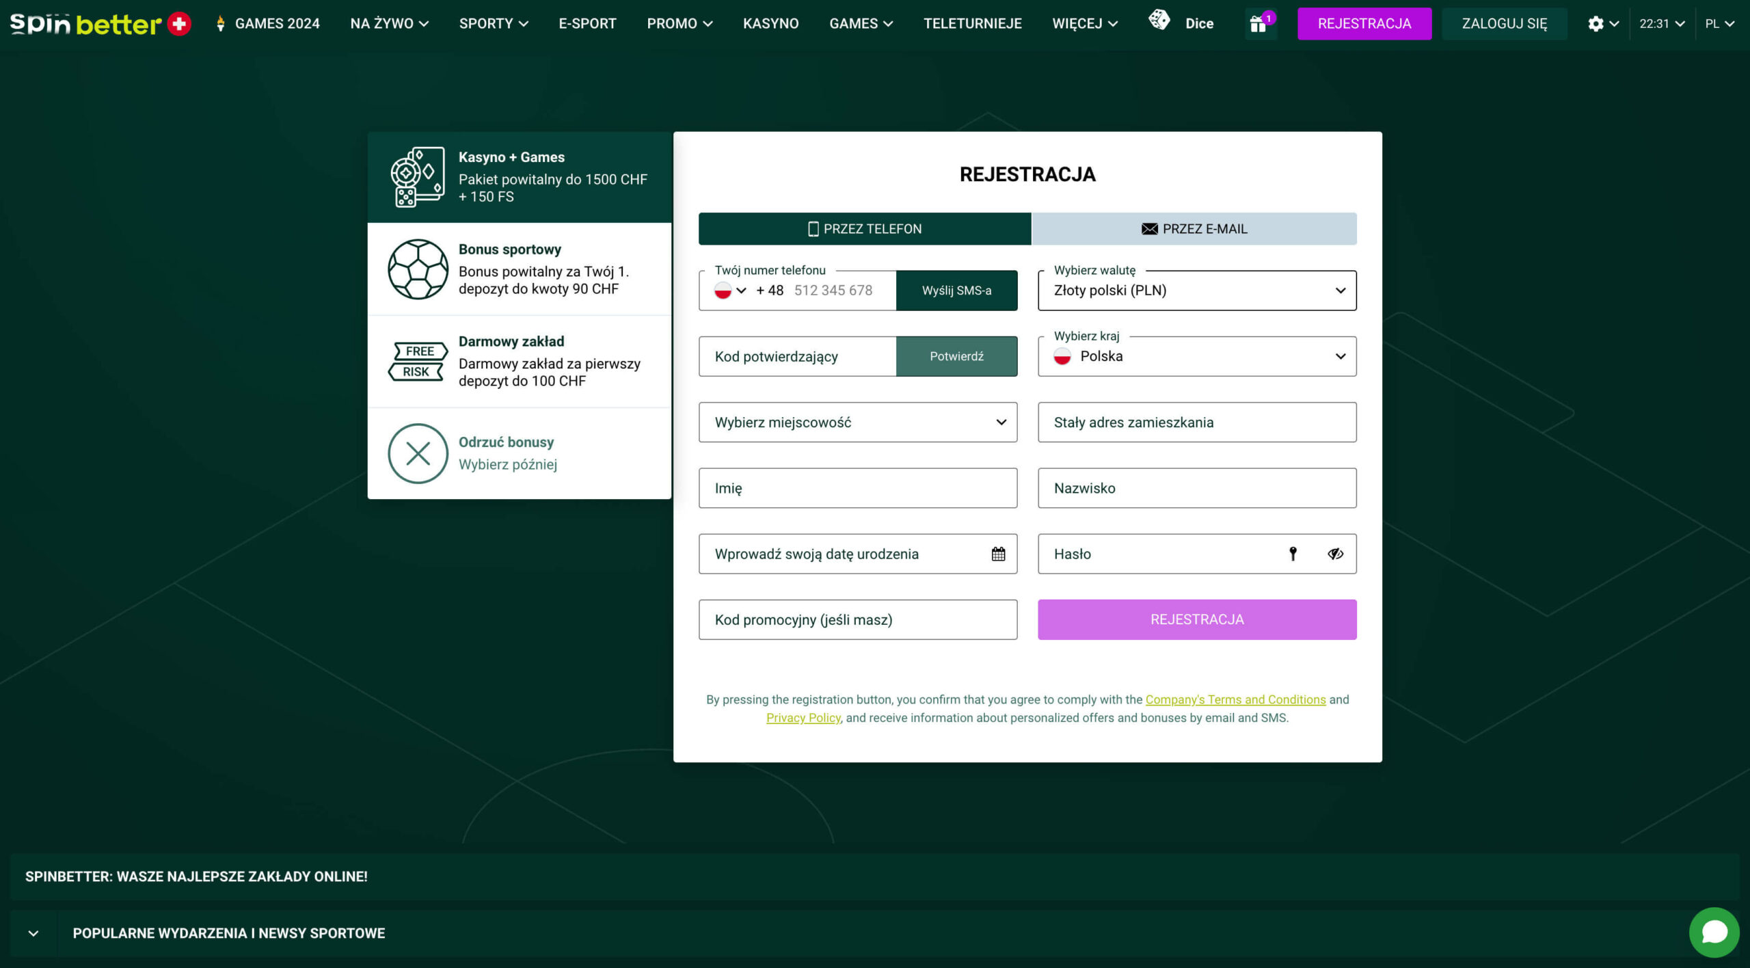
Task: Select the Bonus sportowy football icon
Action: [x=418, y=269]
